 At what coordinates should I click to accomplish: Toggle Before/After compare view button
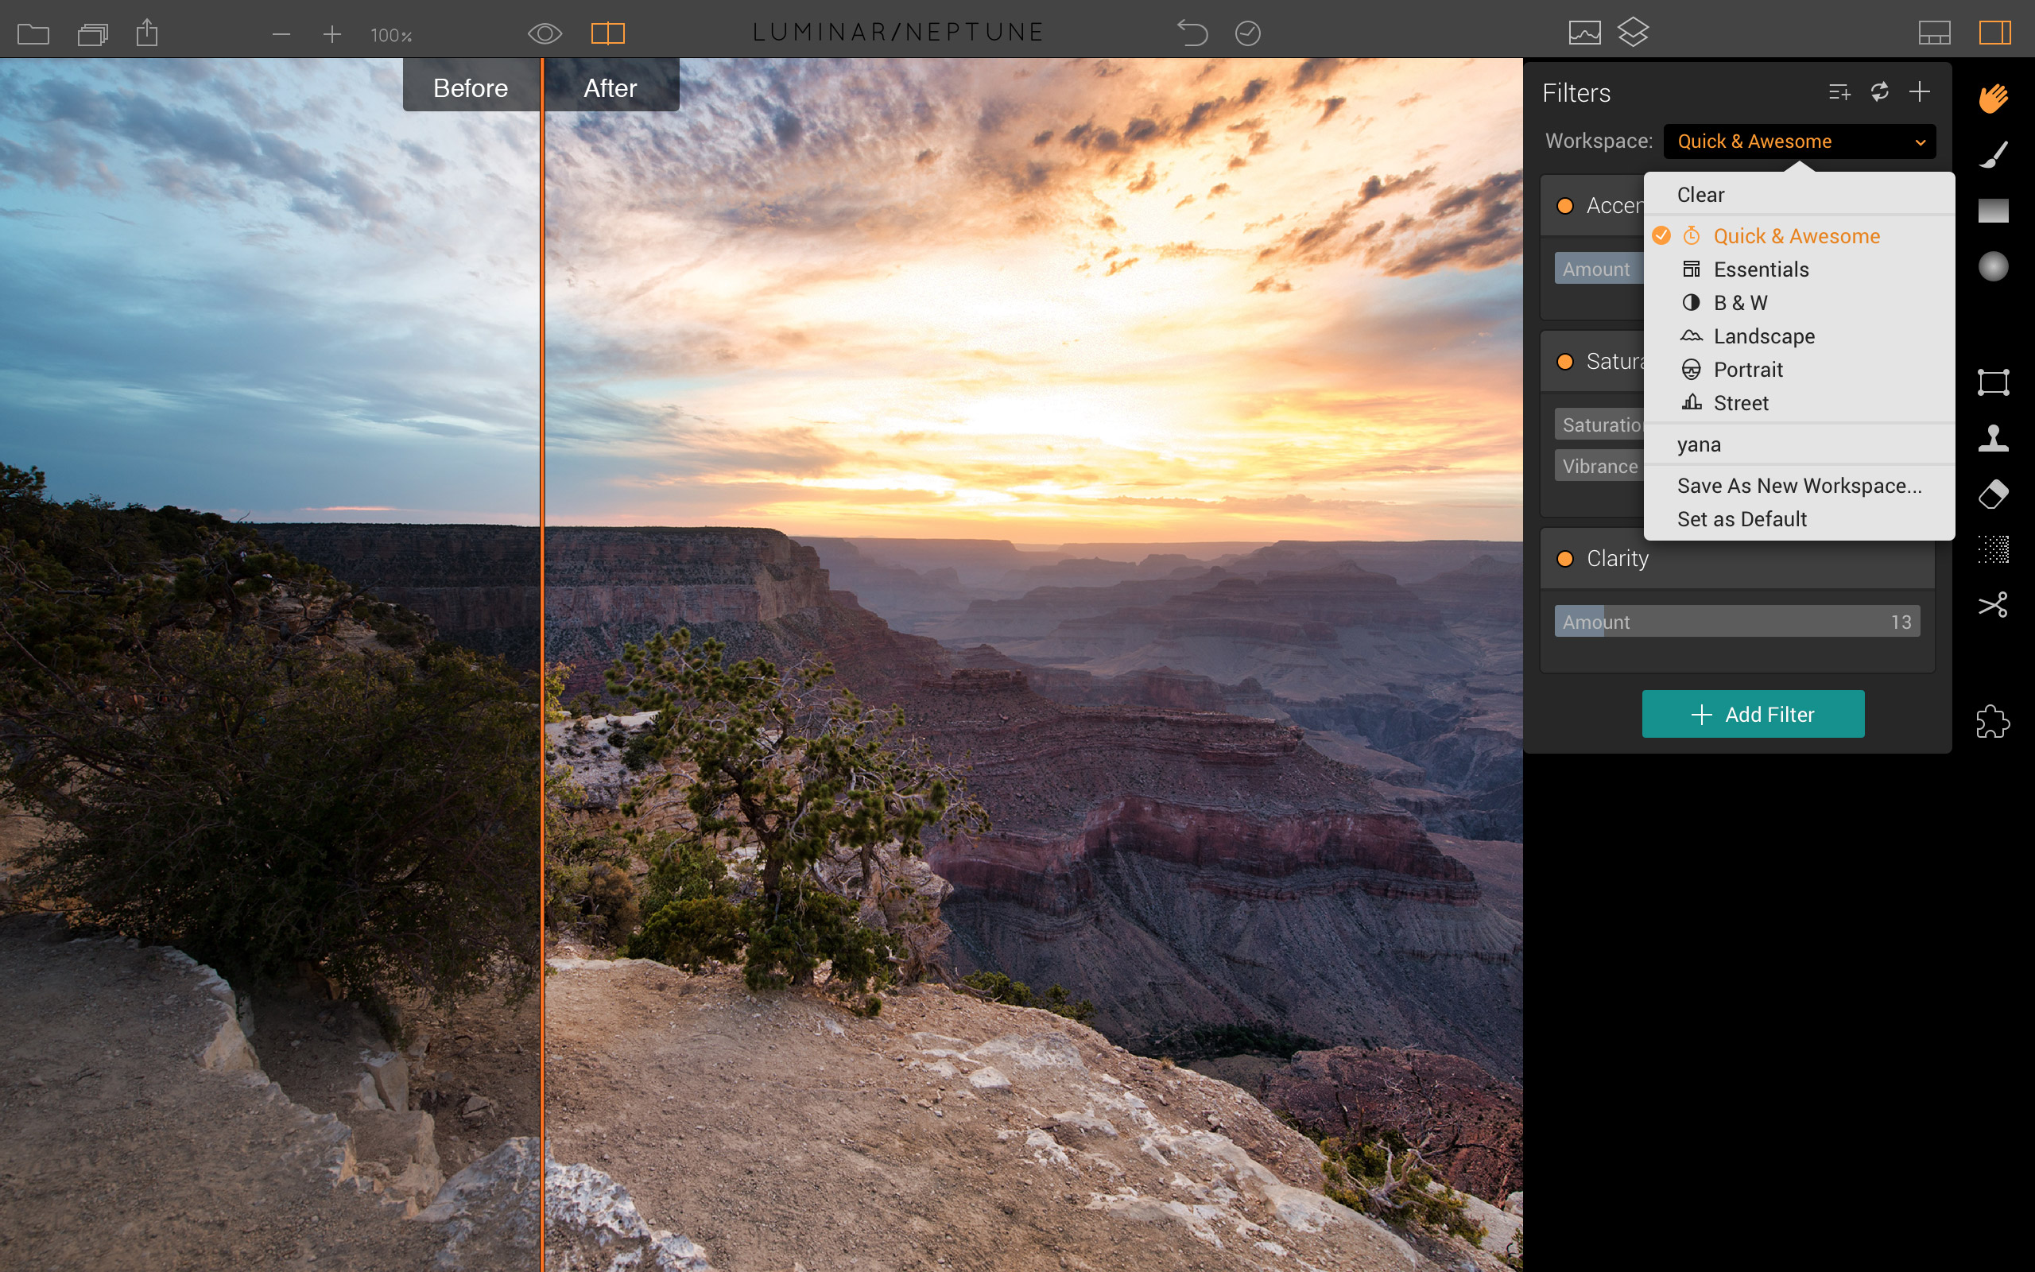point(607,33)
